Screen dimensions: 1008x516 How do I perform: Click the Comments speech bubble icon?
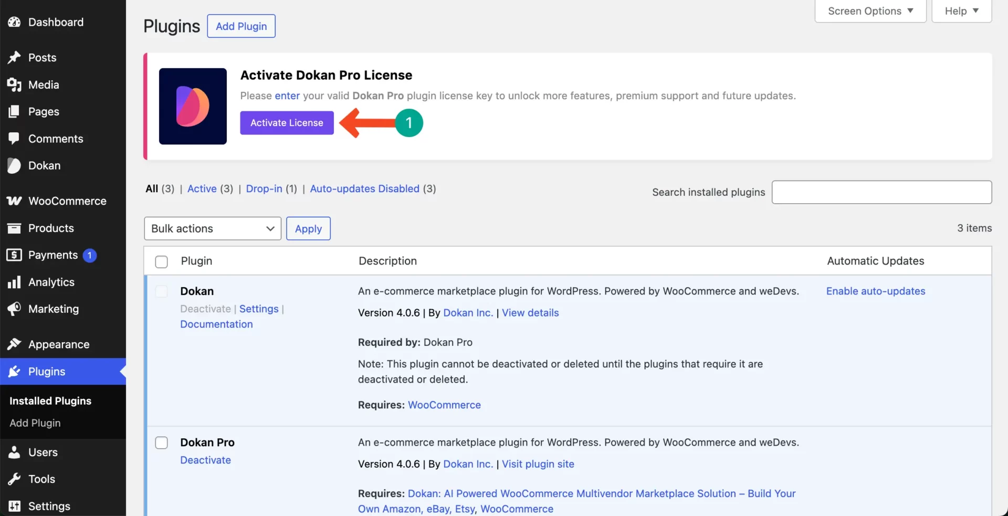[x=14, y=139]
